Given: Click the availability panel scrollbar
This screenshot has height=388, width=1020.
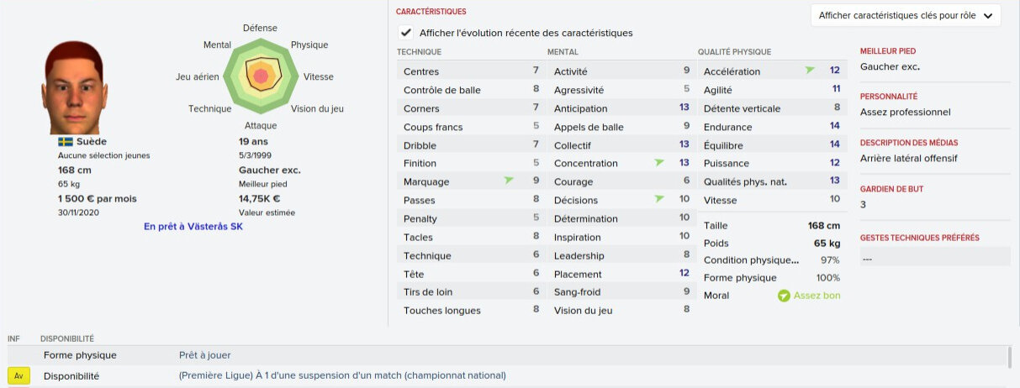Looking at the screenshot, I should pos(1009,359).
